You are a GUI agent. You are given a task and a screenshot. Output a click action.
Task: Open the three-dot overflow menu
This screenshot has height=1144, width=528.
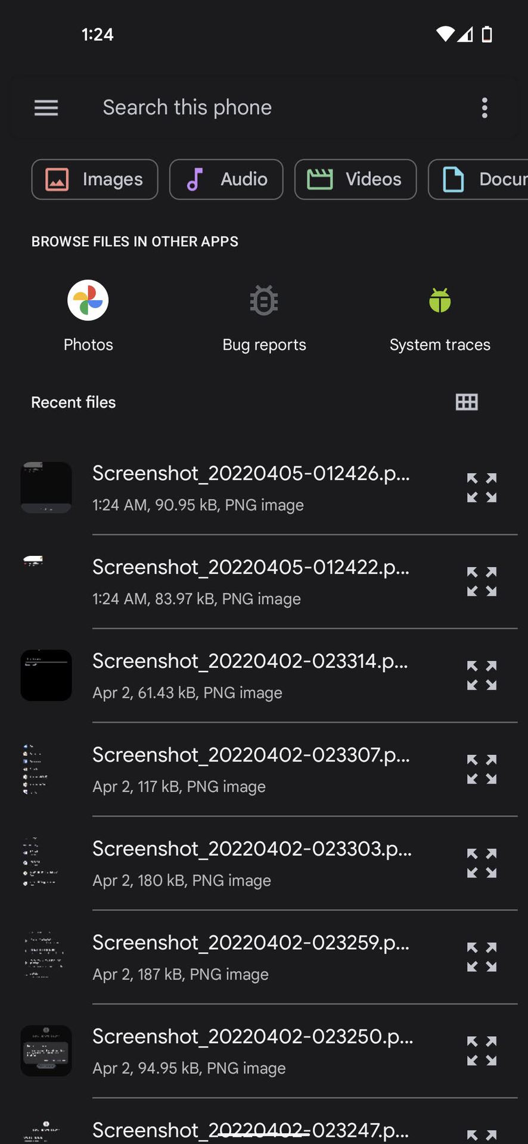(x=484, y=108)
